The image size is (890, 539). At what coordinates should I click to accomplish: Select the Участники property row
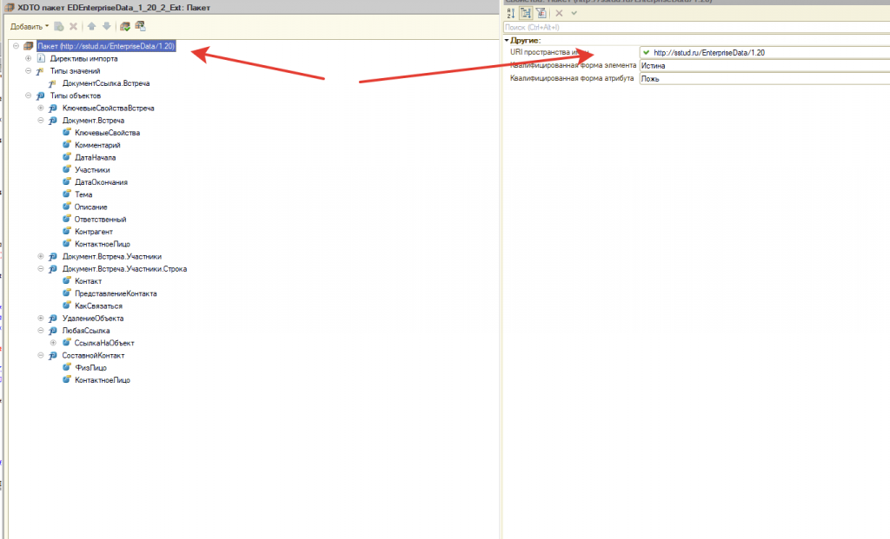pyautogui.click(x=92, y=170)
